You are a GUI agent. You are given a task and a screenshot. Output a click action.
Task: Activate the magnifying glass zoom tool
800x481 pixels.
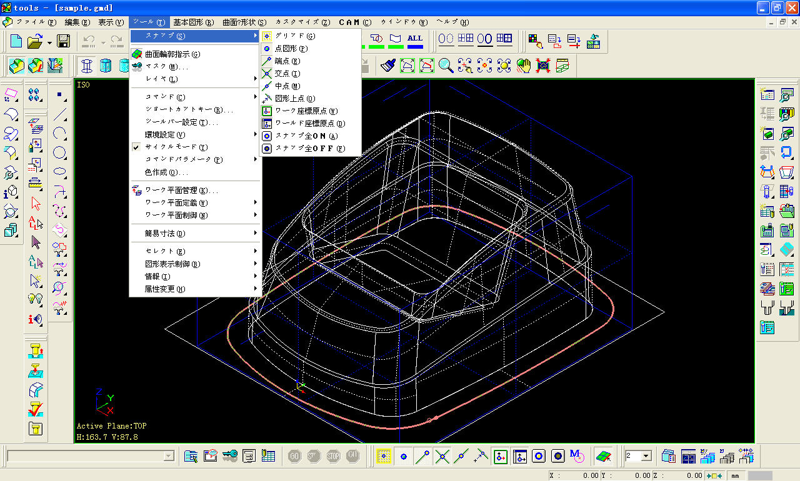(x=446, y=65)
